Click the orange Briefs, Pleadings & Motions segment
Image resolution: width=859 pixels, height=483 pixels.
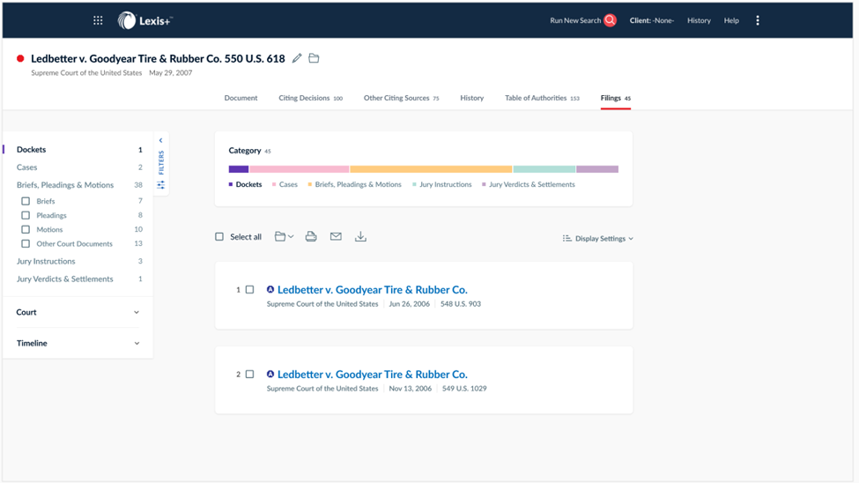(x=431, y=169)
